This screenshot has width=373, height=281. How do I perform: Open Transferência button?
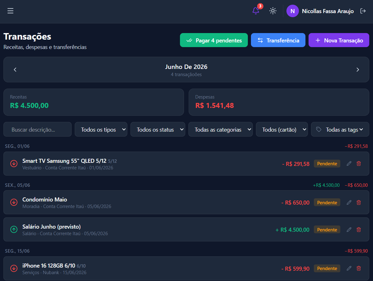pyautogui.click(x=278, y=40)
